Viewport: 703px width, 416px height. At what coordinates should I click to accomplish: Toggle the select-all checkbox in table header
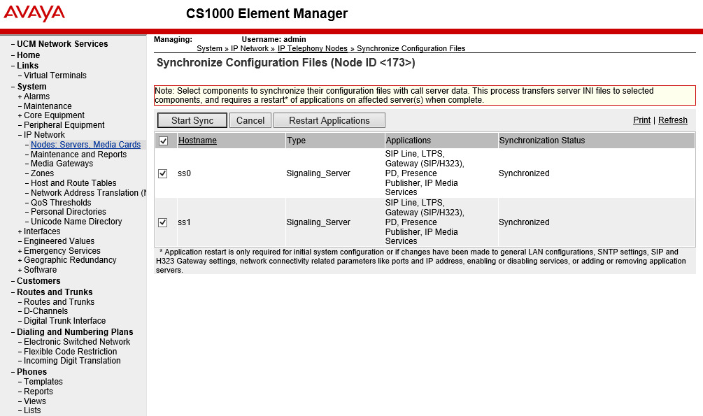[x=163, y=141]
